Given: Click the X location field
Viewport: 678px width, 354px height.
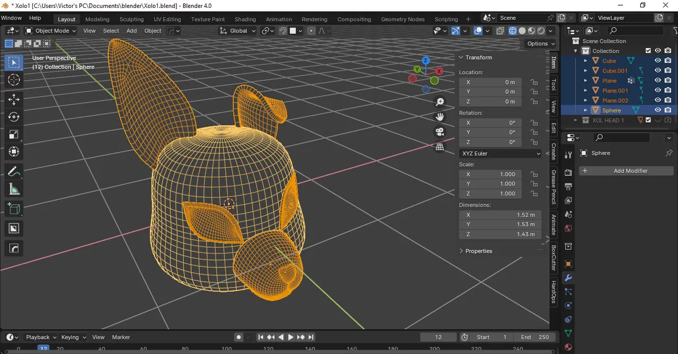Looking at the screenshot, I should coord(490,82).
